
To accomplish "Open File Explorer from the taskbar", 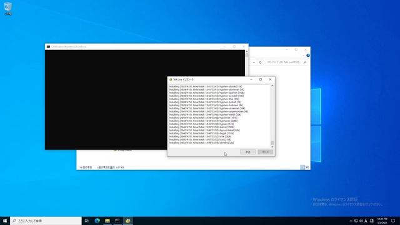I will point(107,221).
